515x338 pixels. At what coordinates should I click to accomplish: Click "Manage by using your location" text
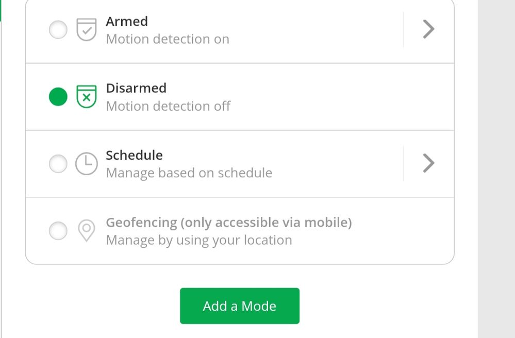tap(198, 240)
